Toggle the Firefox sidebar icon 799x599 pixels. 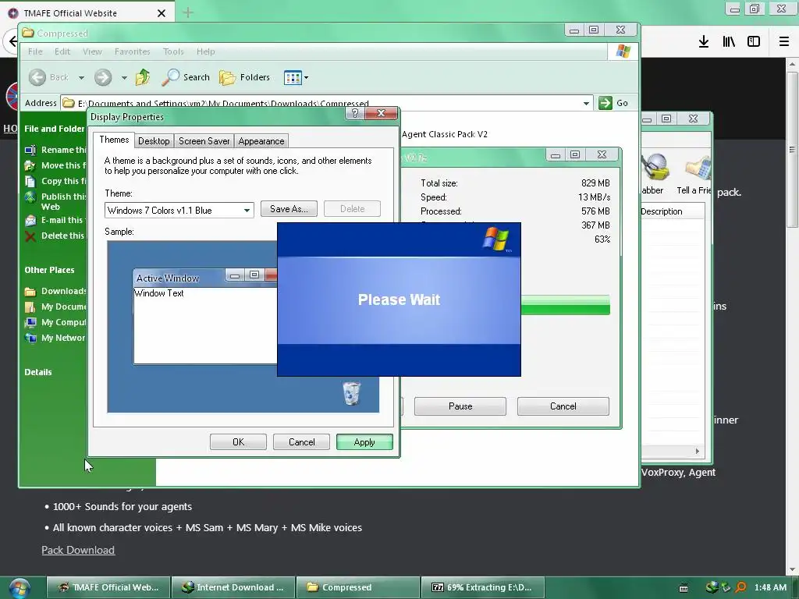pyautogui.click(x=754, y=42)
